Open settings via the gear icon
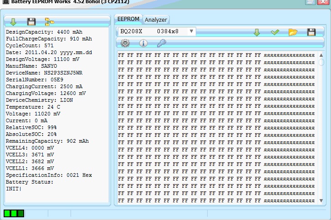 tap(125, 43)
